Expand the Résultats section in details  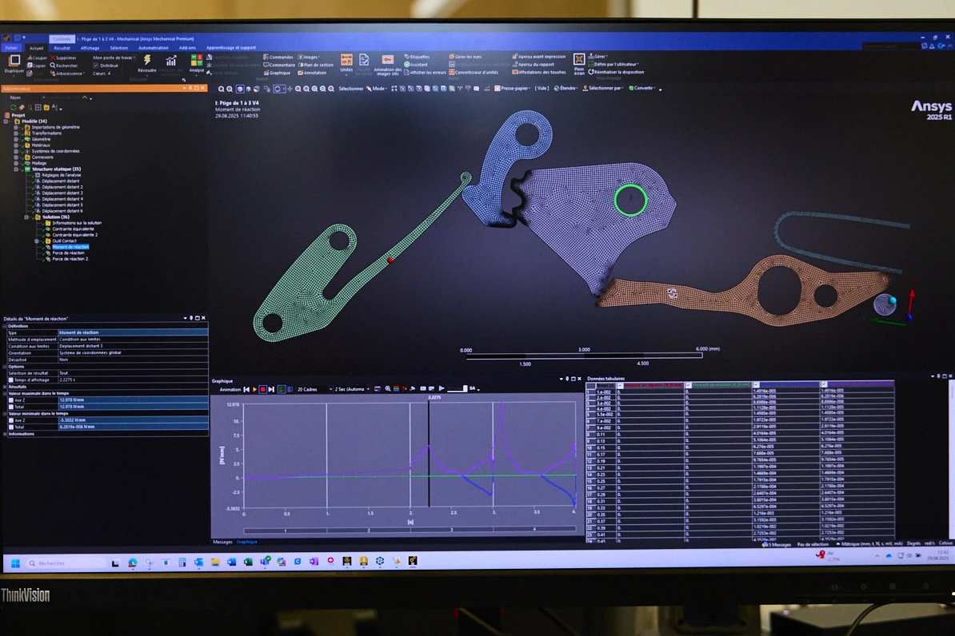point(5,387)
